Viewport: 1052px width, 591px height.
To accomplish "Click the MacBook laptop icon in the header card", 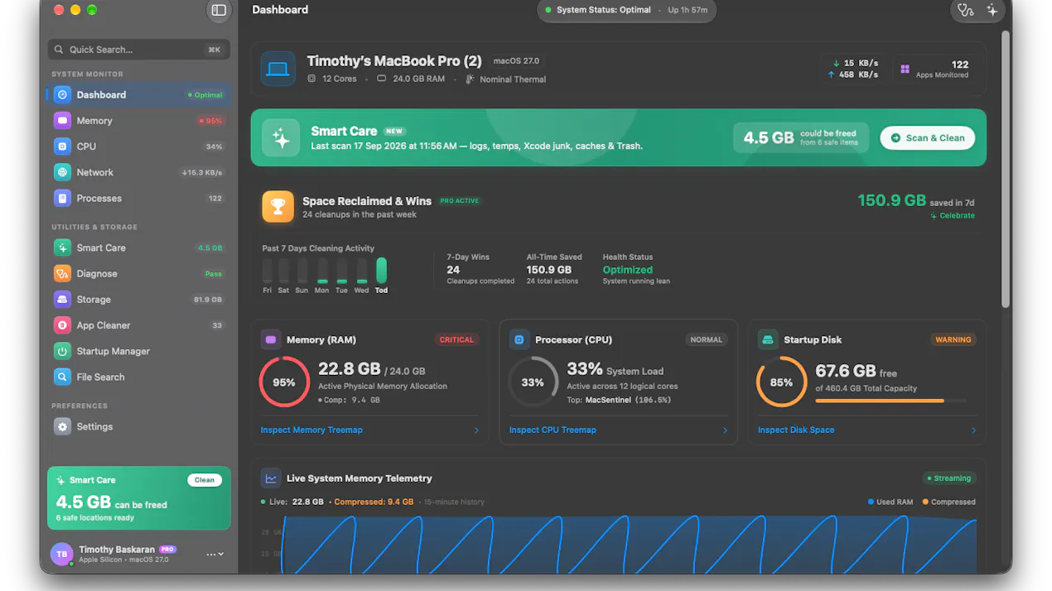I will (277, 70).
